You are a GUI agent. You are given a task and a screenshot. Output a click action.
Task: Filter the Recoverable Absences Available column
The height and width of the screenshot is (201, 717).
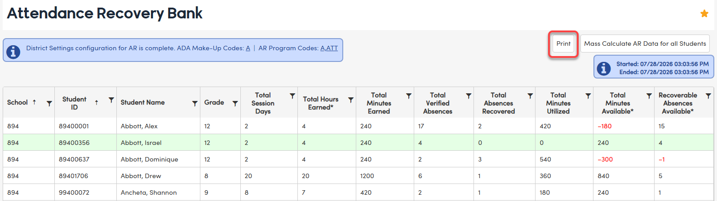708,96
